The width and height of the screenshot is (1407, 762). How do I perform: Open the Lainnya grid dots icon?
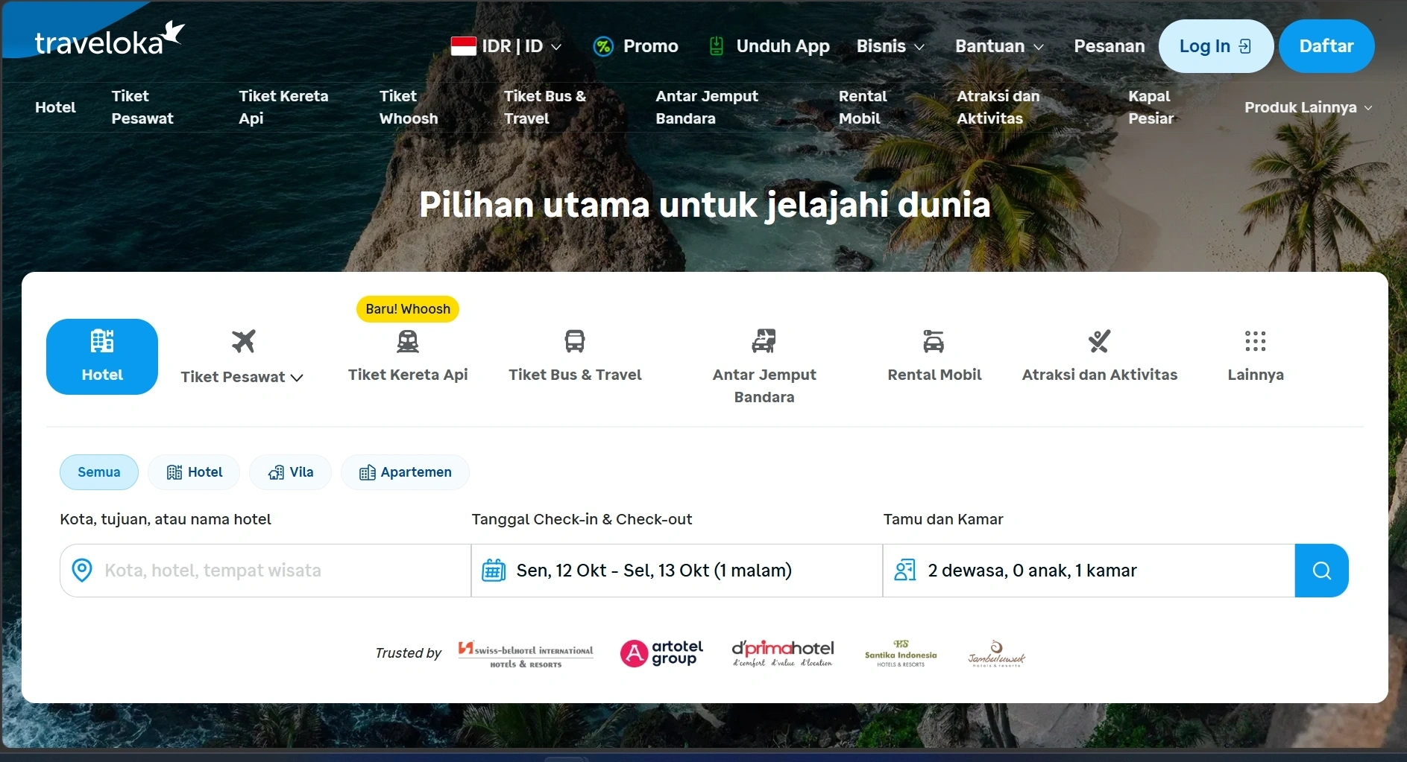tap(1256, 341)
